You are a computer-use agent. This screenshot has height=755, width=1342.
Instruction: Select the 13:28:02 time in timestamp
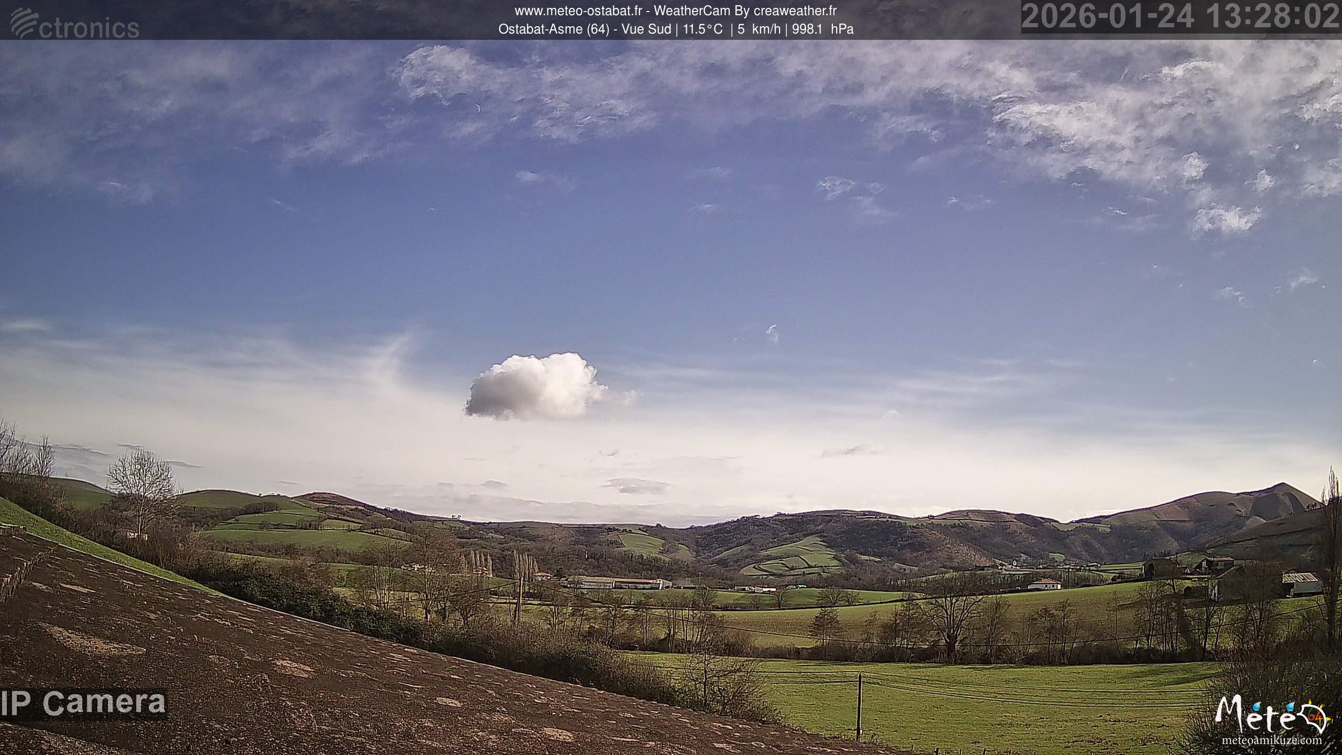1272,16
